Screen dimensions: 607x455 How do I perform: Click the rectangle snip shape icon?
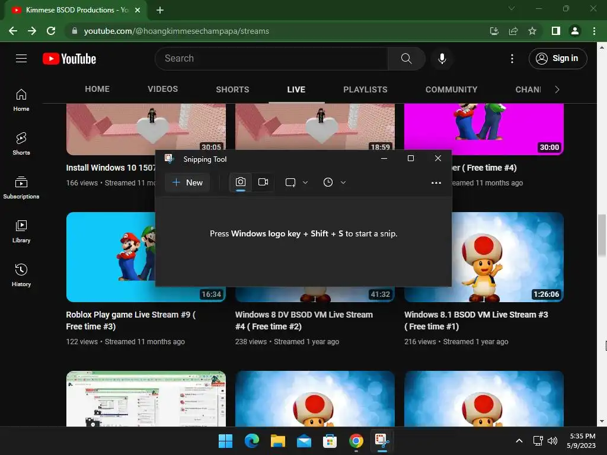pyautogui.click(x=290, y=182)
